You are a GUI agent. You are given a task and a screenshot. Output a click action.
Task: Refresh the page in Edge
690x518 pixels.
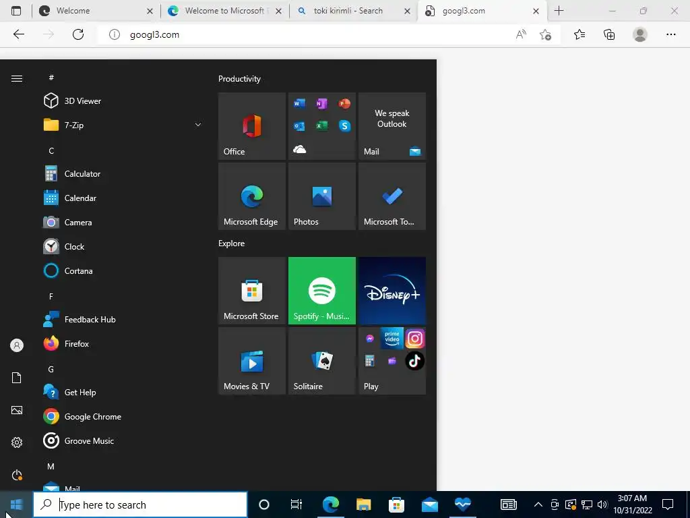click(78, 34)
